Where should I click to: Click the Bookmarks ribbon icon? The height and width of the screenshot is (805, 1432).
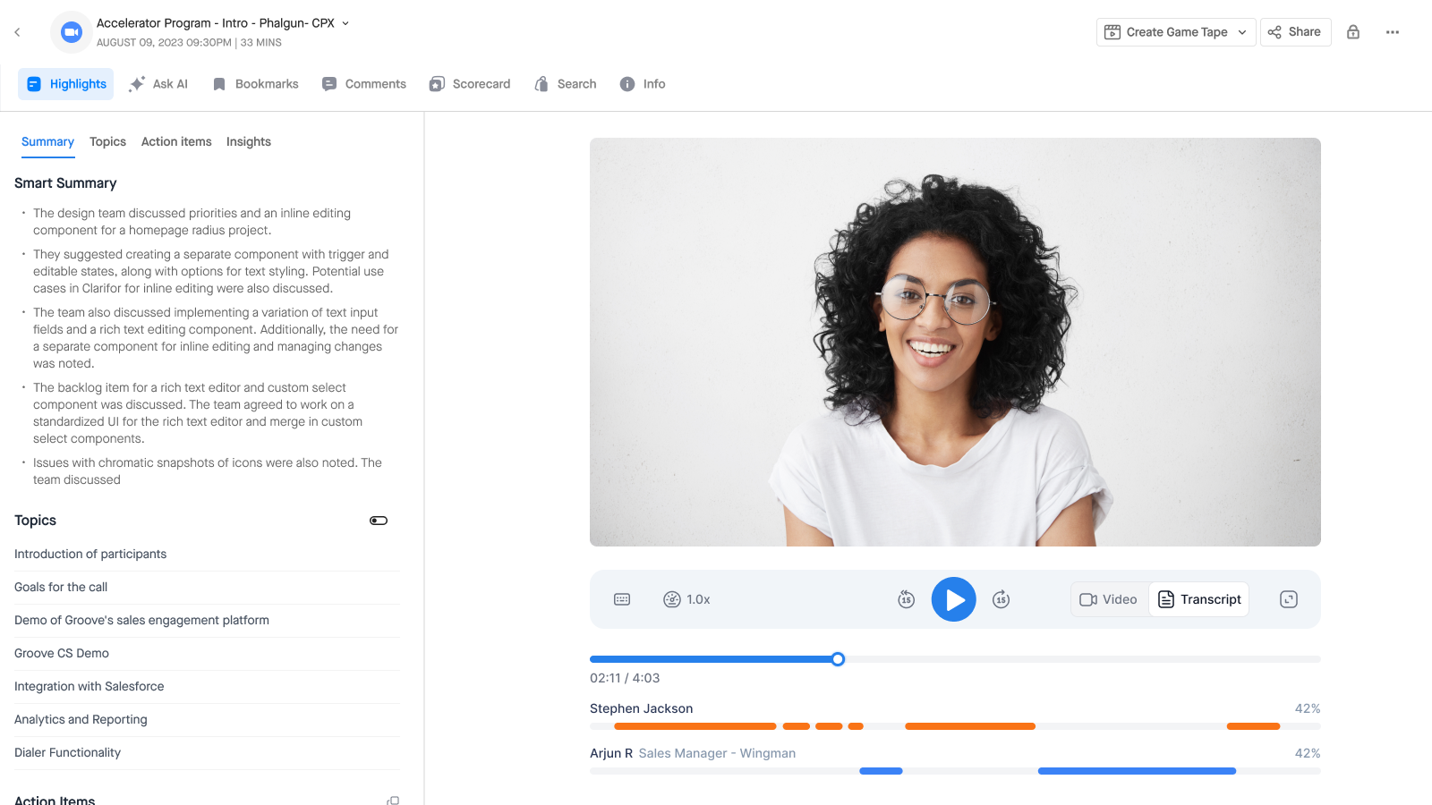(x=219, y=84)
